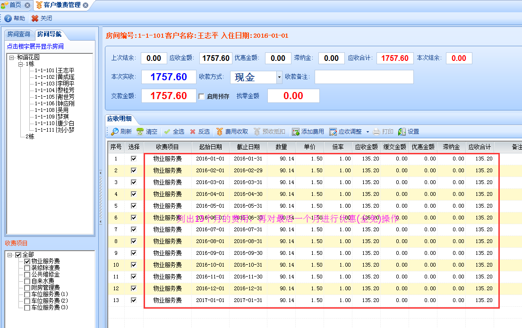Image resolution: width=522 pixels, height=328 pixels.
Task: Select room 1-1-111 刘小梦
Action: 55,130
